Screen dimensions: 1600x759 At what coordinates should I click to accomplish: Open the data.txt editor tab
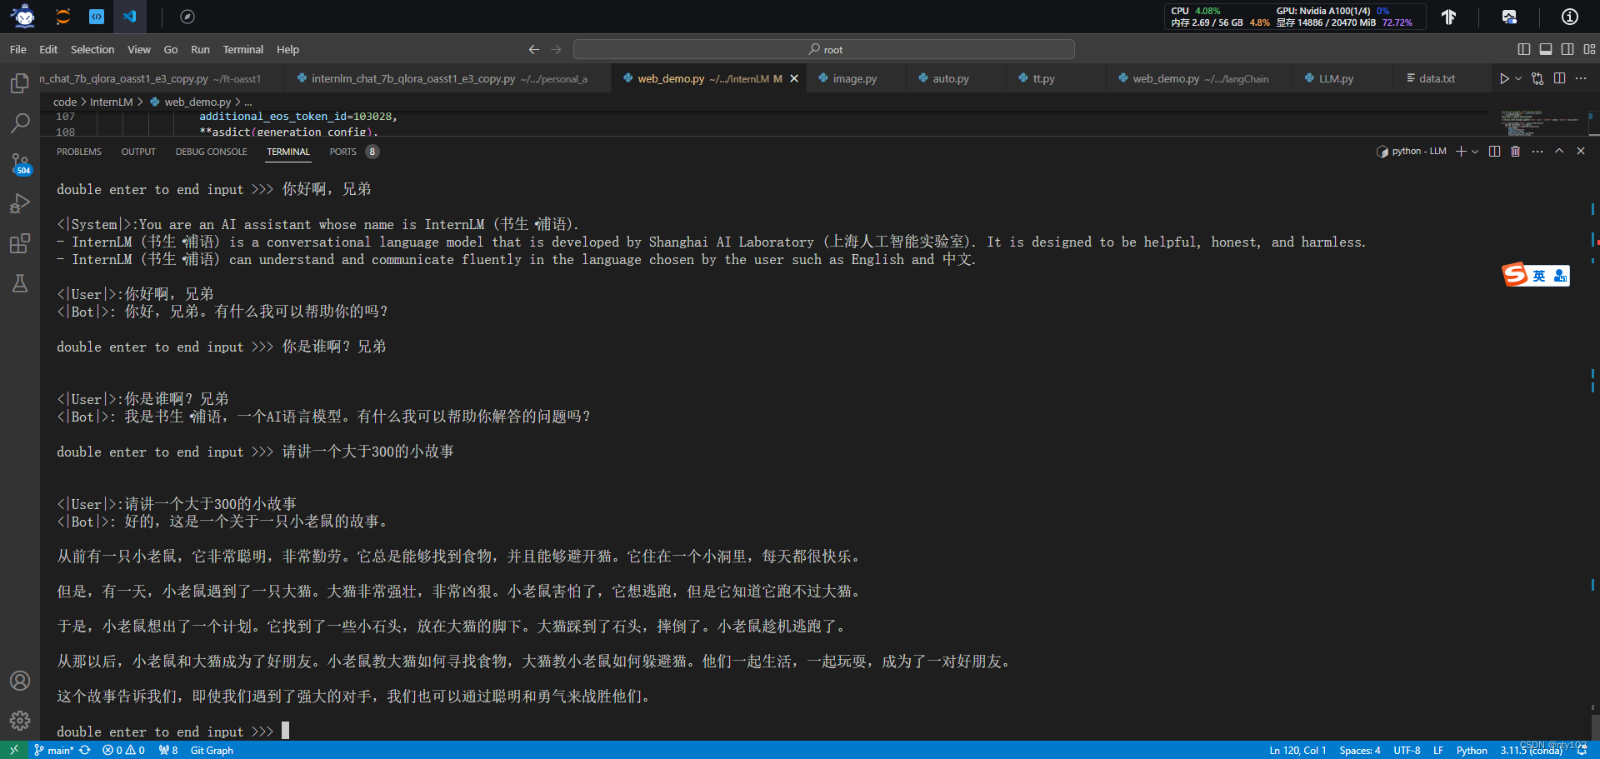[1437, 78]
